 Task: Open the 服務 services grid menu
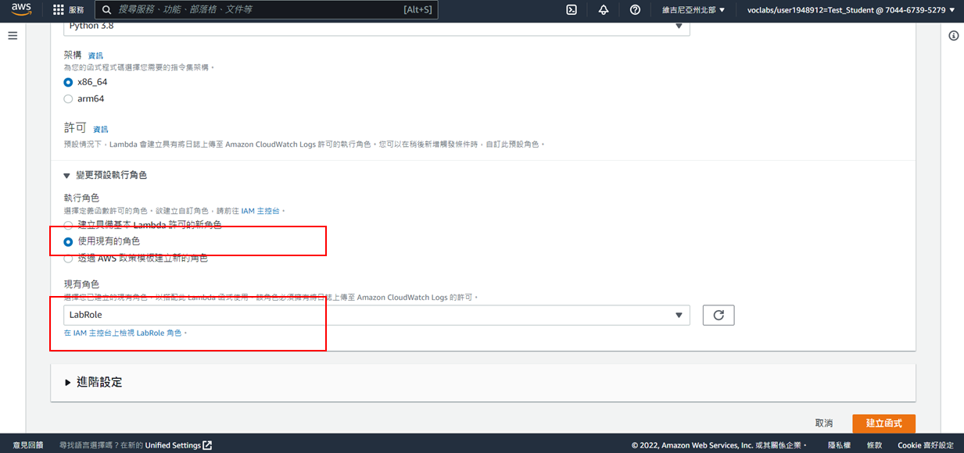69,10
